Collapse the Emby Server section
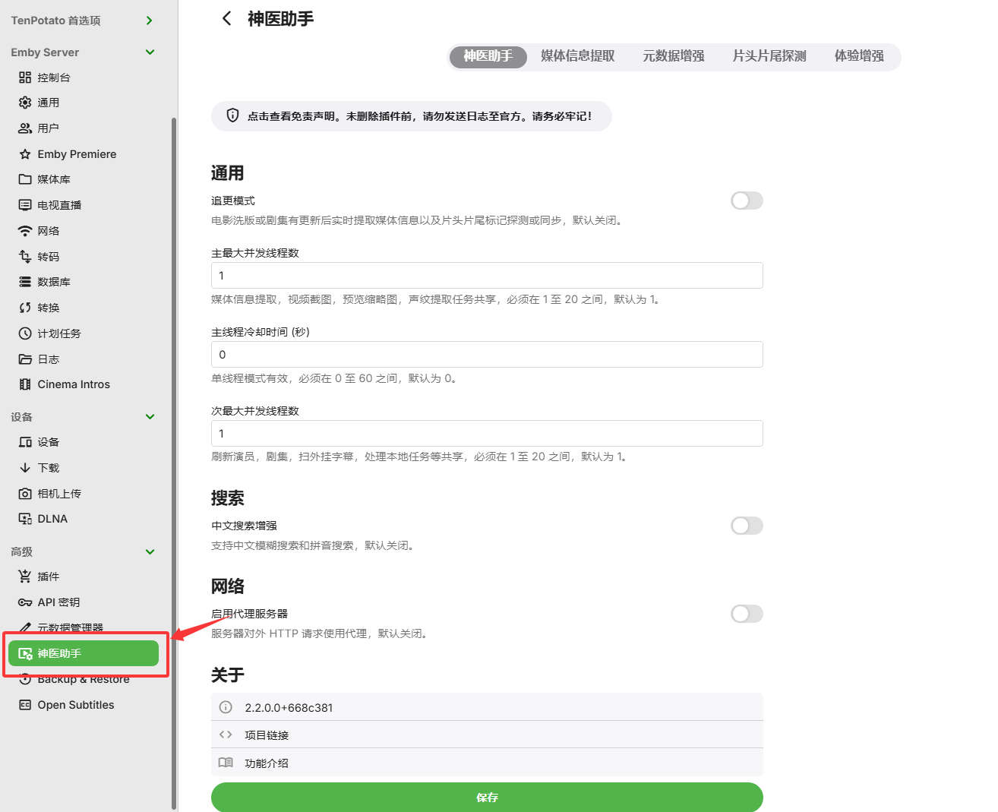The height and width of the screenshot is (812, 998). click(x=150, y=52)
